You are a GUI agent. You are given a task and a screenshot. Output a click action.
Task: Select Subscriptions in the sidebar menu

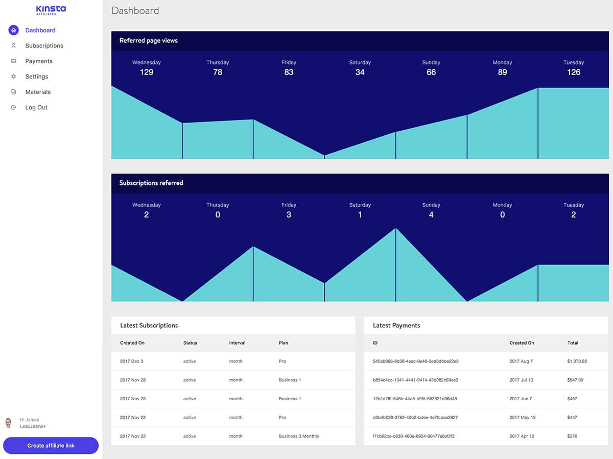click(x=44, y=45)
